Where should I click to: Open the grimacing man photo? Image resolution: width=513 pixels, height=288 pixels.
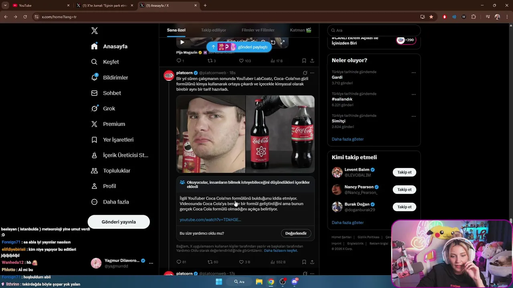coord(211,134)
